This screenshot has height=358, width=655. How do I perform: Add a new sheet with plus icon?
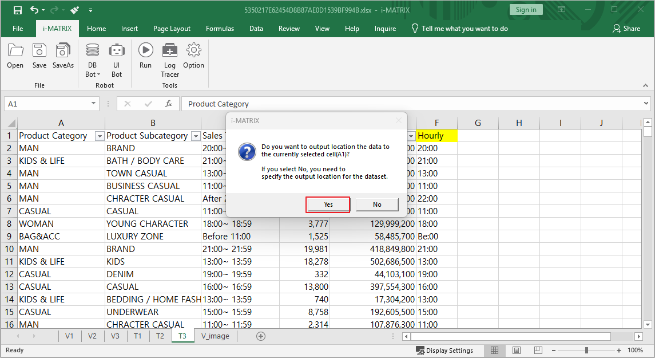pyautogui.click(x=261, y=336)
